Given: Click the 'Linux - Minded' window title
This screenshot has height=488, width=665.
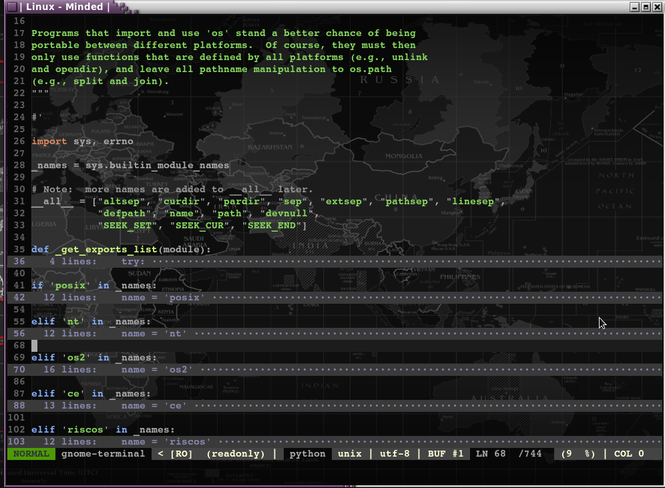Looking at the screenshot, I should coord(65,7).
